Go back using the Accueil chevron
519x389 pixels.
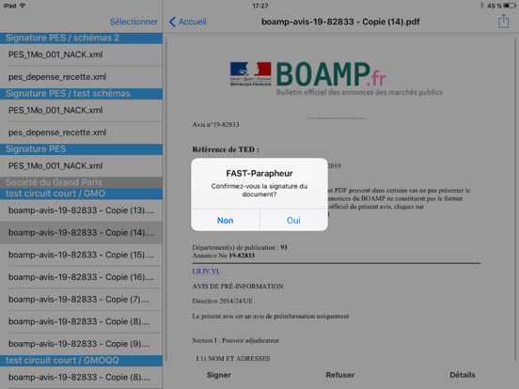point(172,22)
